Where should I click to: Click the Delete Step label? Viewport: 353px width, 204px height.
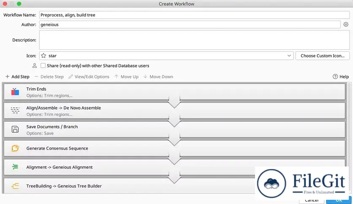click(52, 77)
